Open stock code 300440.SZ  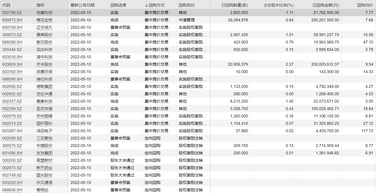click(x=12, y=49)
